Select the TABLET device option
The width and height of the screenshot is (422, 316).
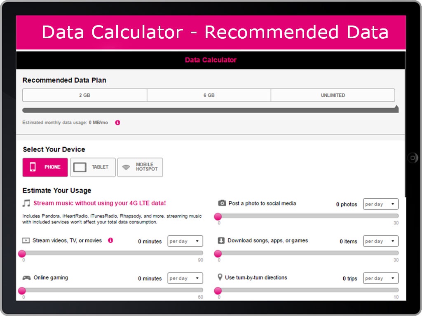tap(93, 167)
